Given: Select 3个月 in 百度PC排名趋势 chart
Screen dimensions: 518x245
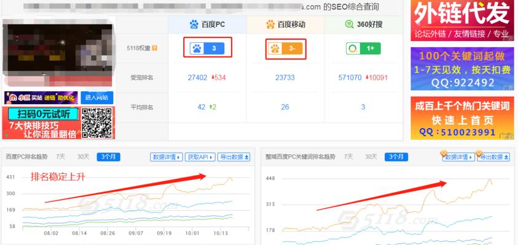Looking at the screenshot, I should tap(108, 157).
